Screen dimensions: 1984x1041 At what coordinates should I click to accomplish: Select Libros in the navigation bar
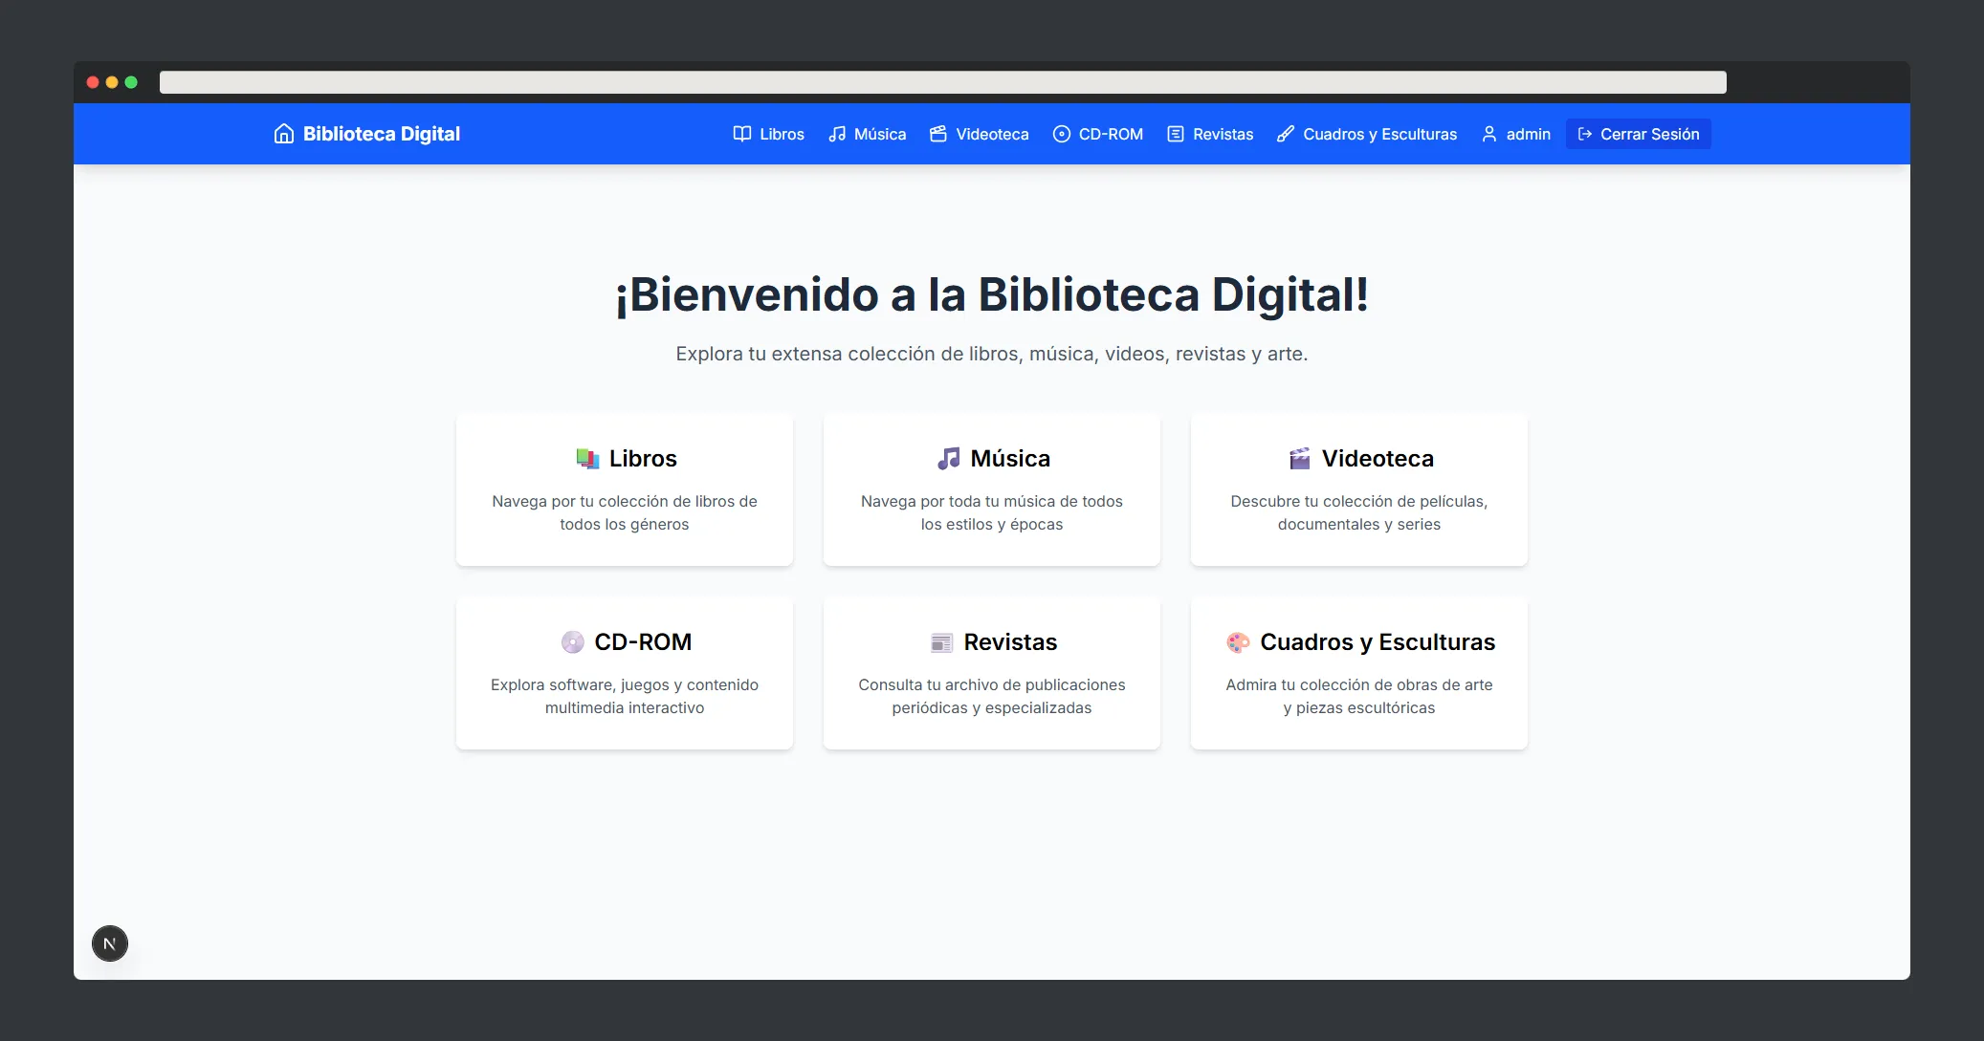781,134
